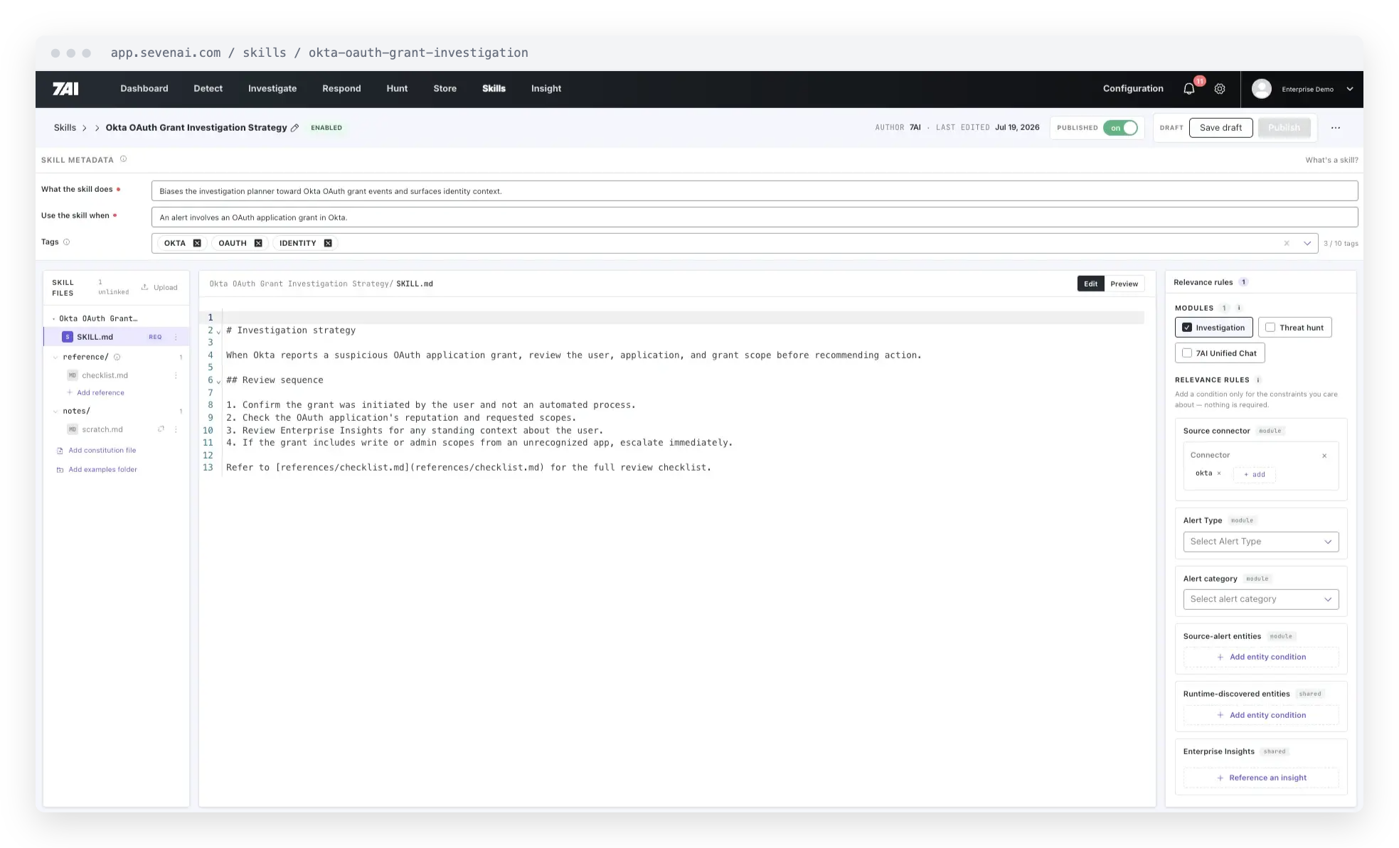The height and width of the screenshot is (848, 1399).
Task: Switch to the Preview tab
Action: tap(1124, 284)
